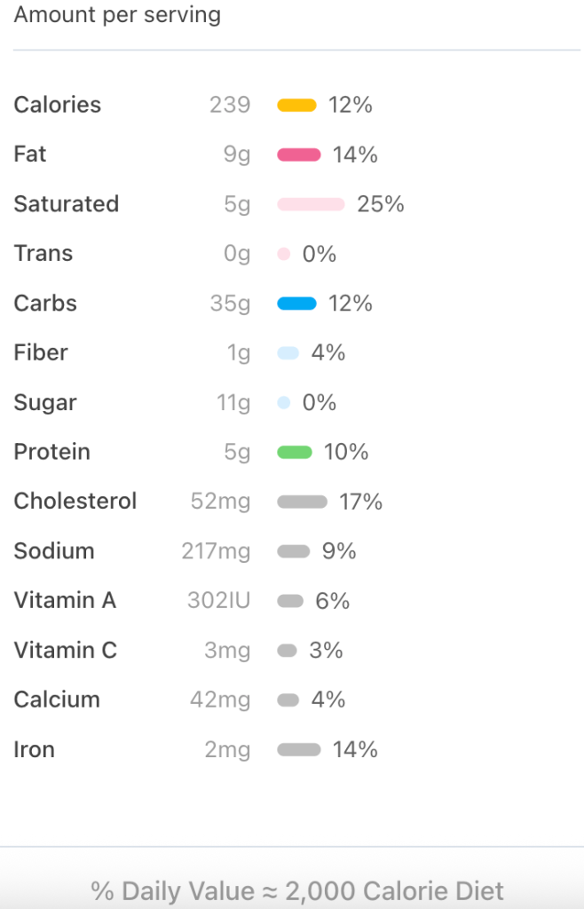The width and height of the screenshot is (584, 909).
Task: Click the pink Fat percentage bar
Action: [x=298, y=154]
